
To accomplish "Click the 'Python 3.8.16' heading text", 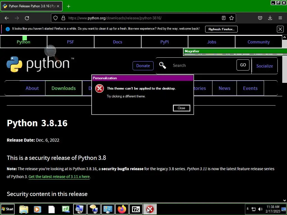I will click(37, 123).
